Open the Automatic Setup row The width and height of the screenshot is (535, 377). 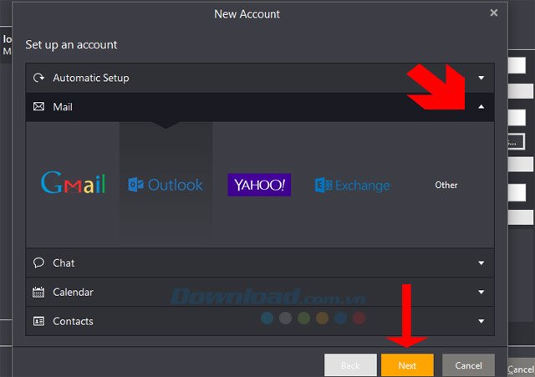click(260, 78)
